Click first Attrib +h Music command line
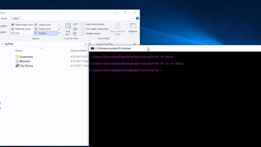261x147 pixels. click(131, 57)
